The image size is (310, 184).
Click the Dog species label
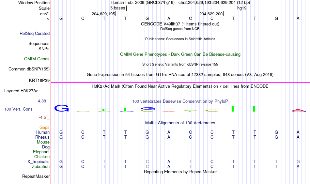pyautogui.click(x=46, y=147)
